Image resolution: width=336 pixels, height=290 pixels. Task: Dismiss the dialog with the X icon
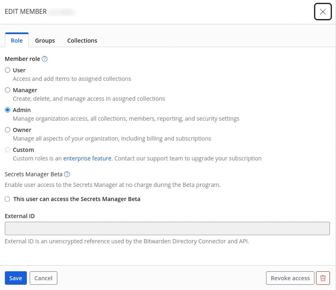pos(323,11)
